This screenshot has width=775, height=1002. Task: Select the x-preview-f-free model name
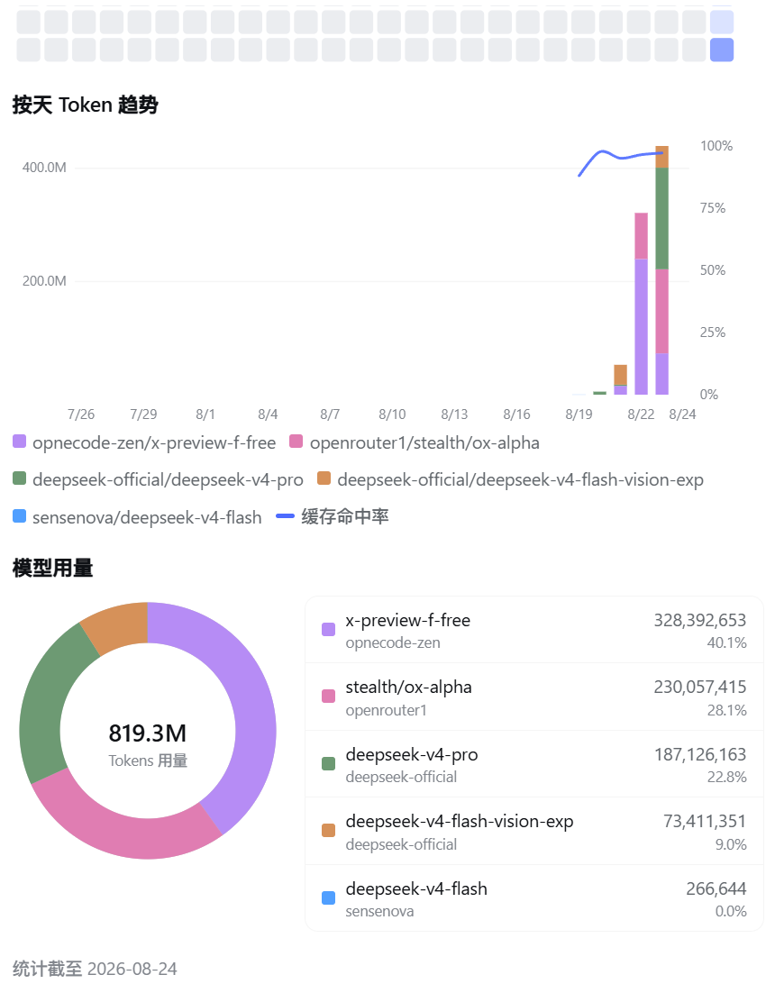(x=407, y=620)
